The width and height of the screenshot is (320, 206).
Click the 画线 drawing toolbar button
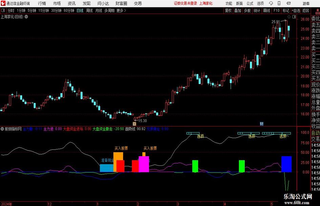[267, 10]
